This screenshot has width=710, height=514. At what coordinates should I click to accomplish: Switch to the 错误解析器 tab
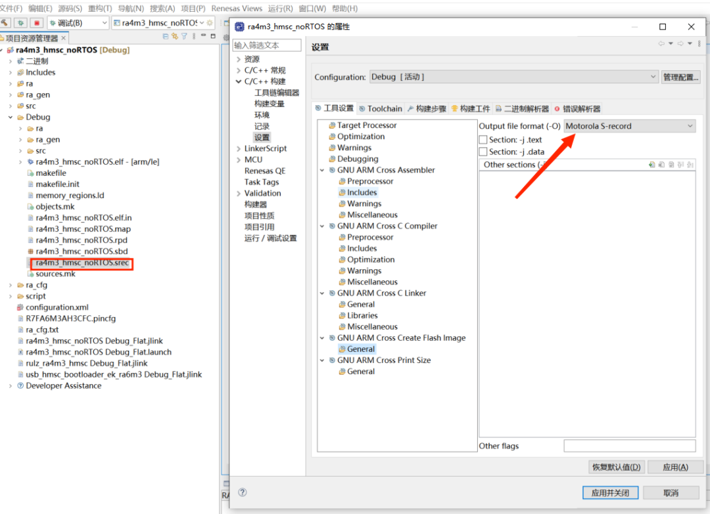click(x=577, y=108)
